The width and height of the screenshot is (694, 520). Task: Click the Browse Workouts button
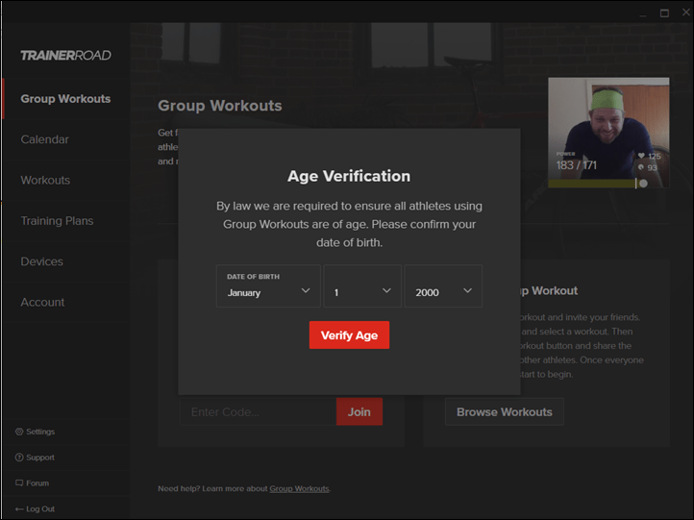coord(505,412)
